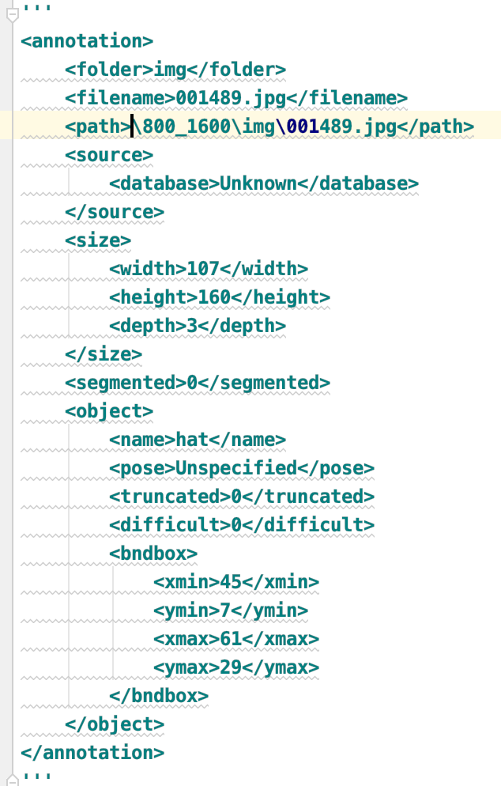Click the height 160 value

click(x=214, y=298)
